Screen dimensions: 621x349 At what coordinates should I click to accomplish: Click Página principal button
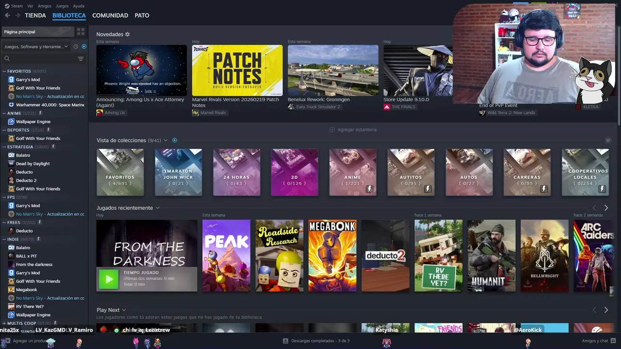point(38,32)
